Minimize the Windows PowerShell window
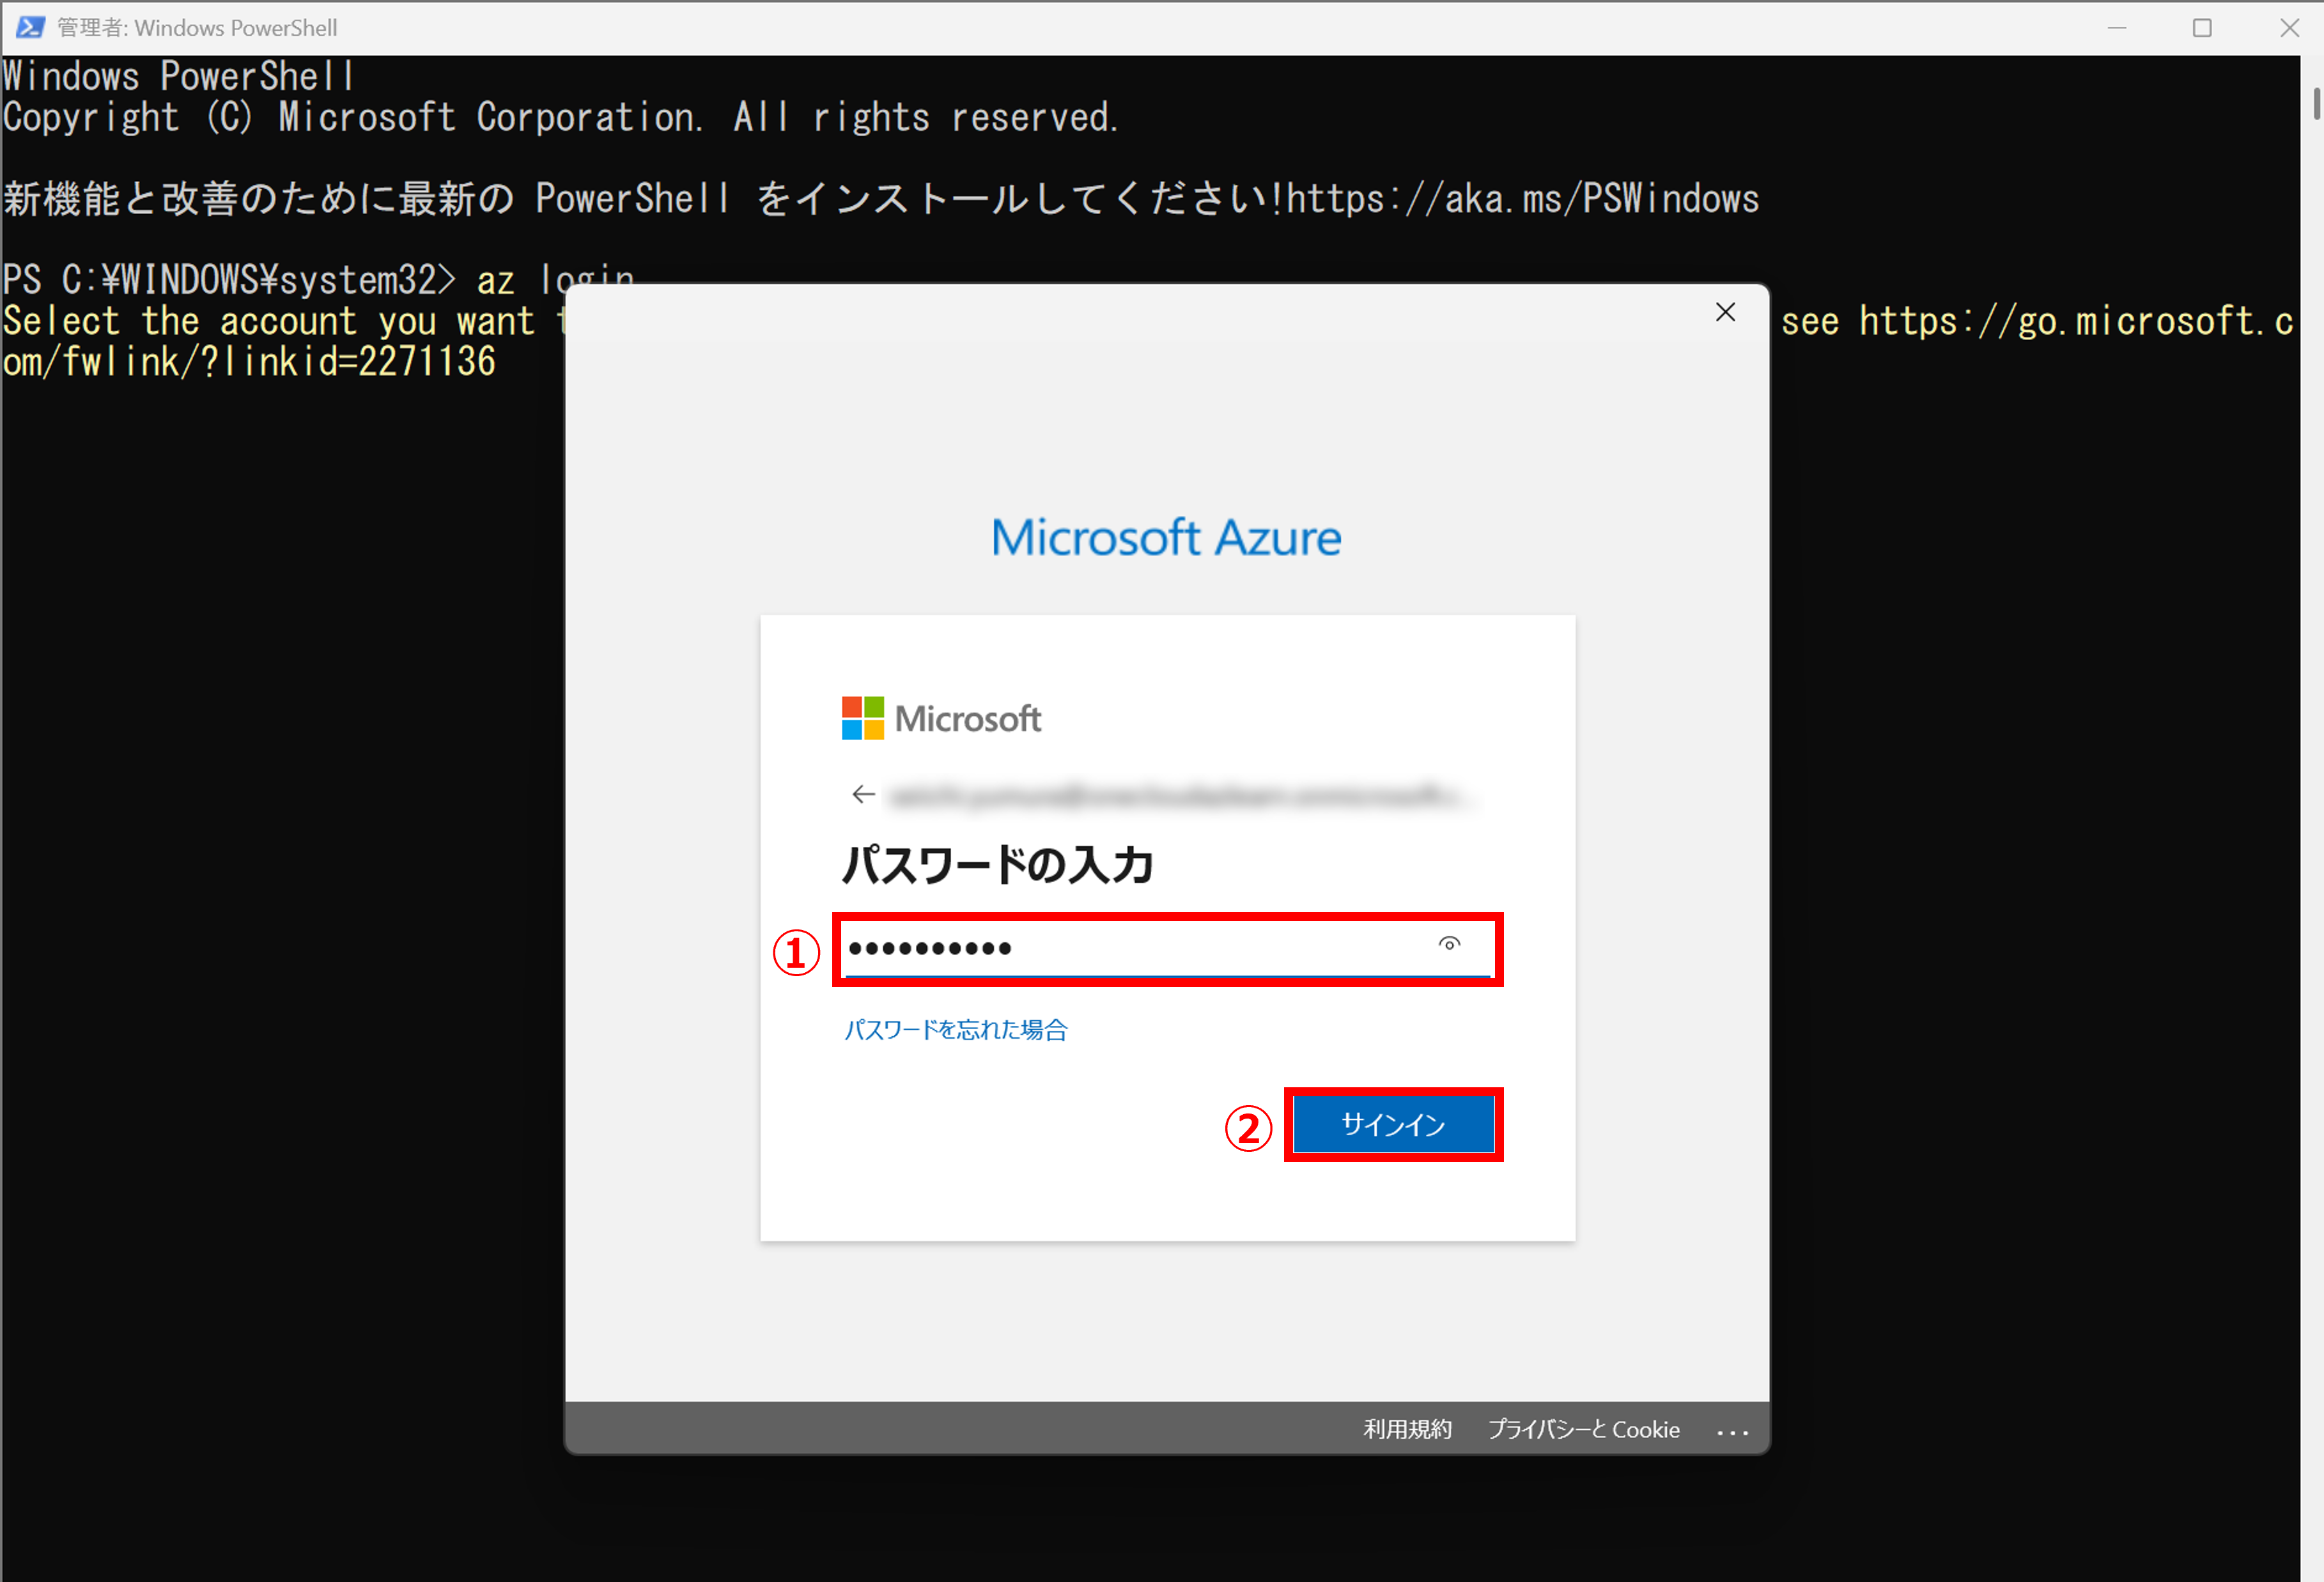This screenshot has height=1582, width=2324. point(2116,28)
